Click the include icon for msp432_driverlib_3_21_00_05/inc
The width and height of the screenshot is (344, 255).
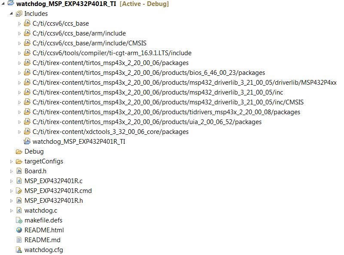[27, 92]
